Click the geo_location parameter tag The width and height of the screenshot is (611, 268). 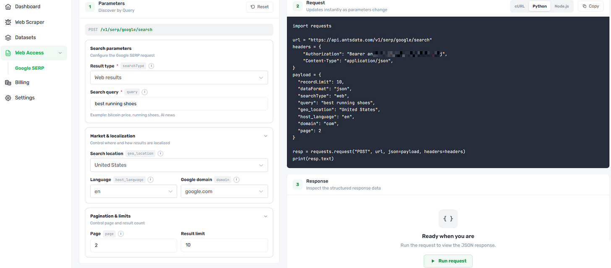141,154
